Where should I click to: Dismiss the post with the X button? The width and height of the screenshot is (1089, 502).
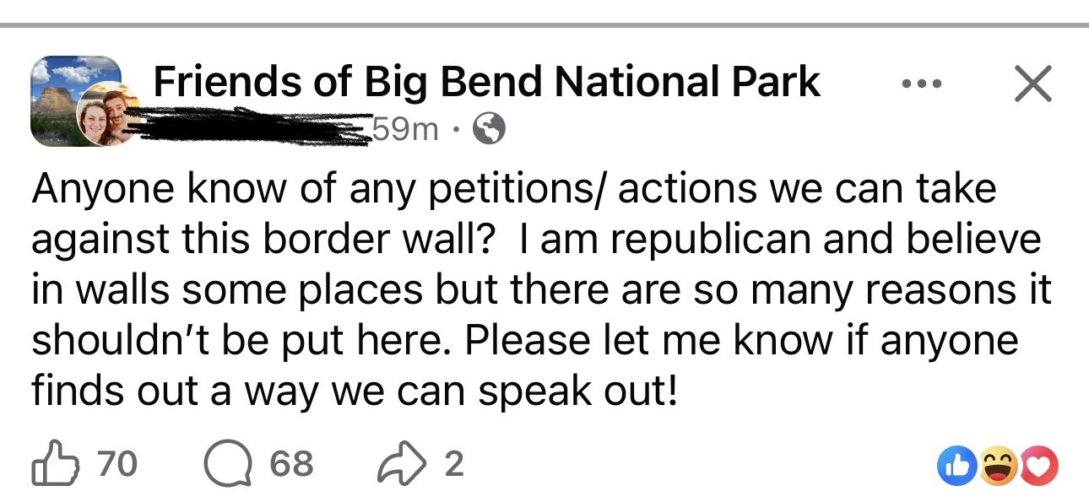pyautogui.click(x=1032, y=84)
